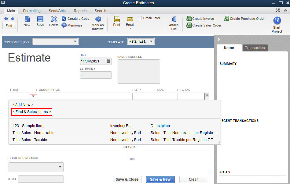Open the Customer:Job dropdown
Screen dimensions: 290x184
[x=56, y=41]
